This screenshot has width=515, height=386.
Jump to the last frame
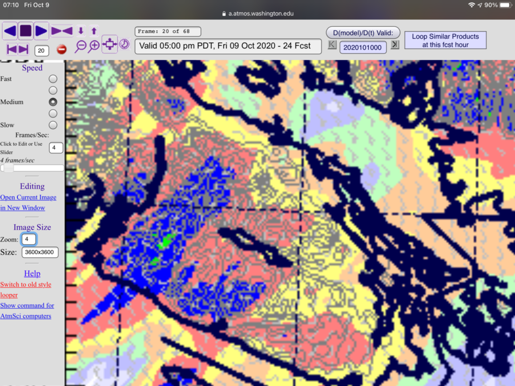tap(24, 50)
